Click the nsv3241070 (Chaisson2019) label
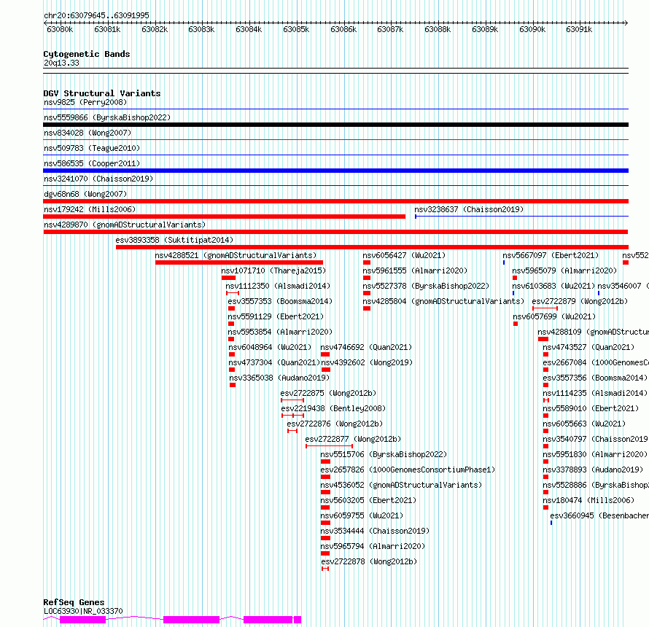 (x=98, y=179)
